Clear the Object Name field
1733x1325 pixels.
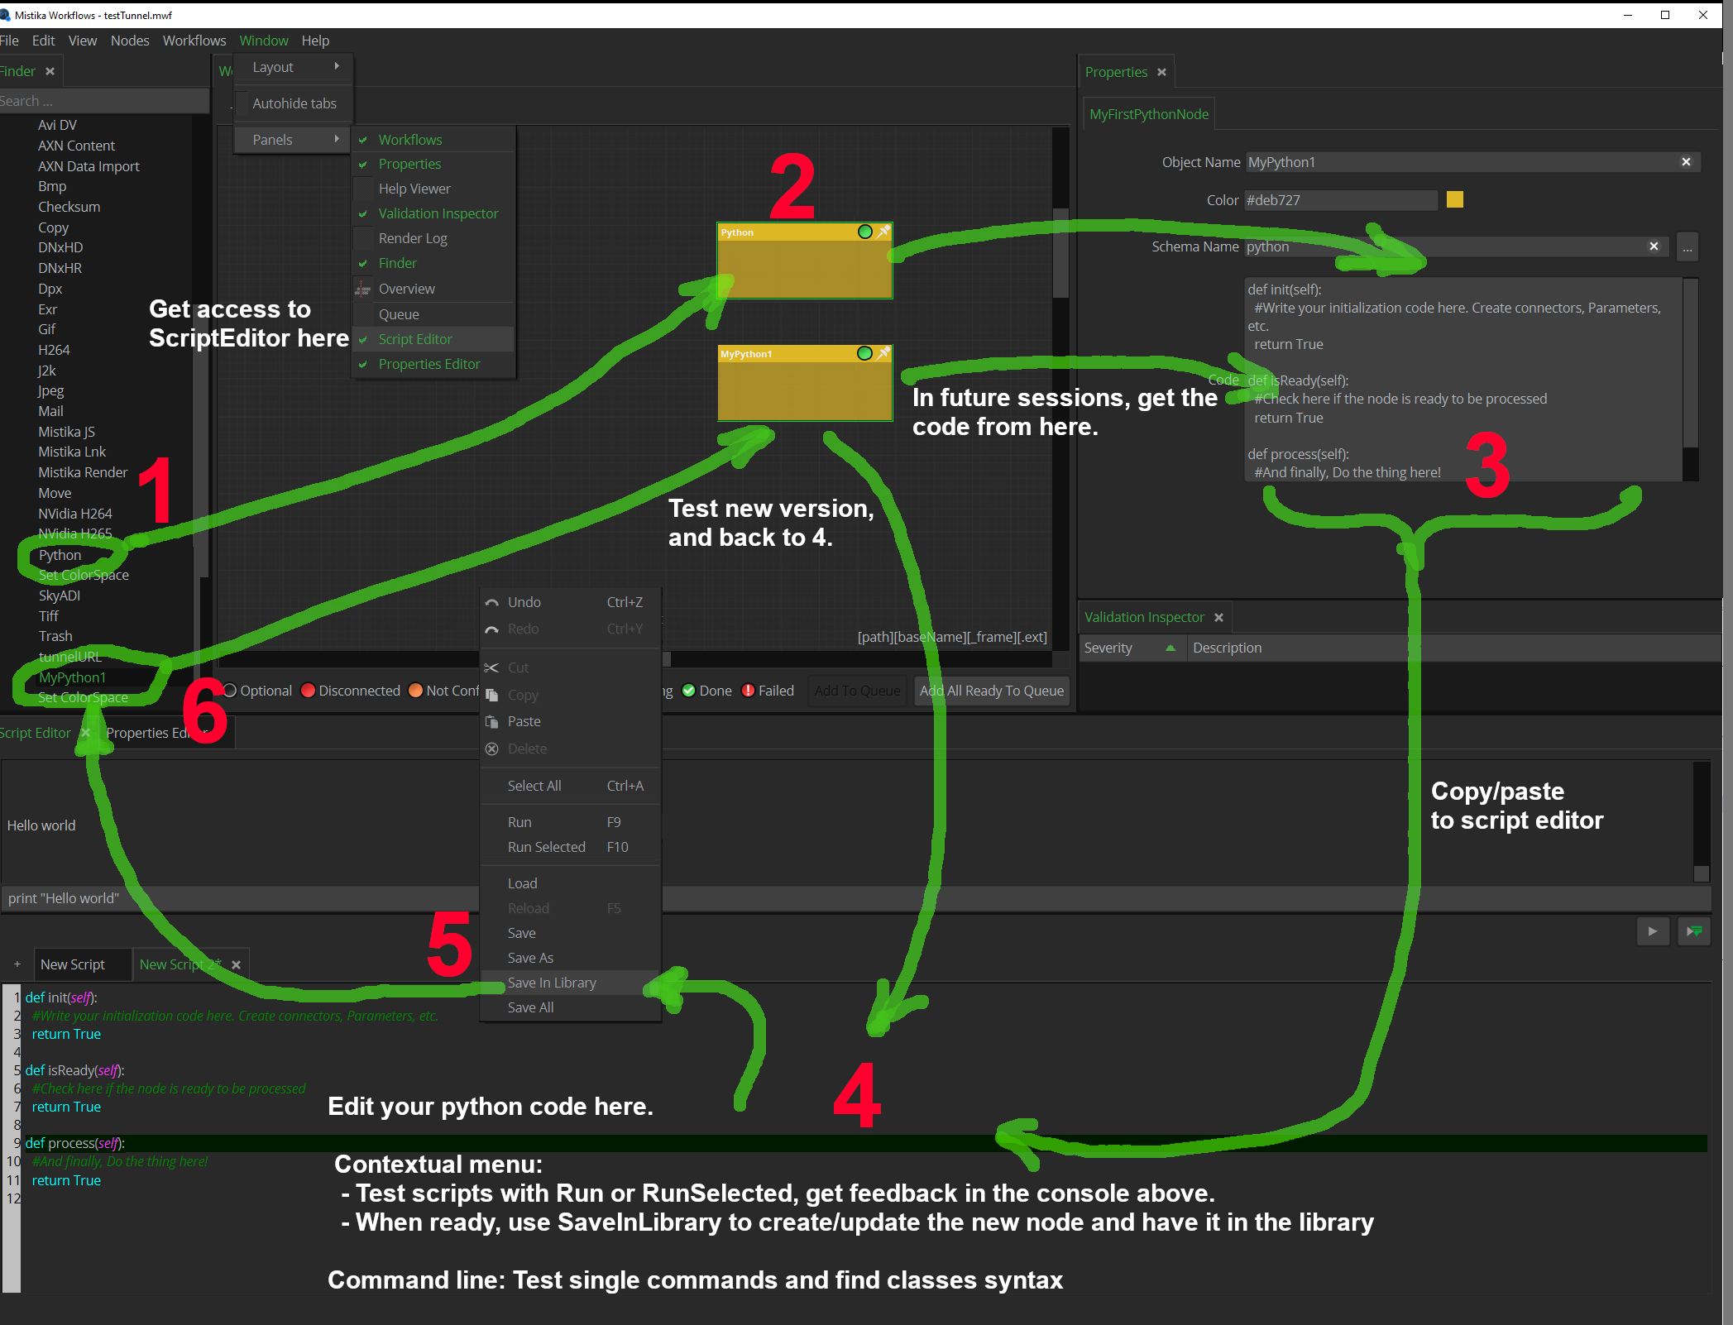coord(1686,162)
